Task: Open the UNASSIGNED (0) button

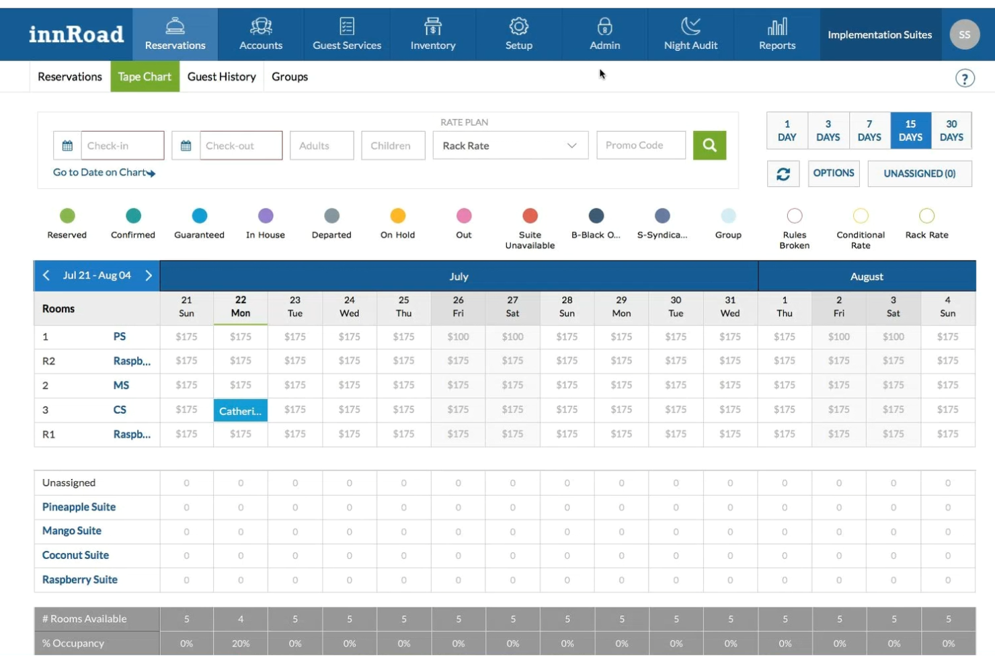Action: coord(919,173)
